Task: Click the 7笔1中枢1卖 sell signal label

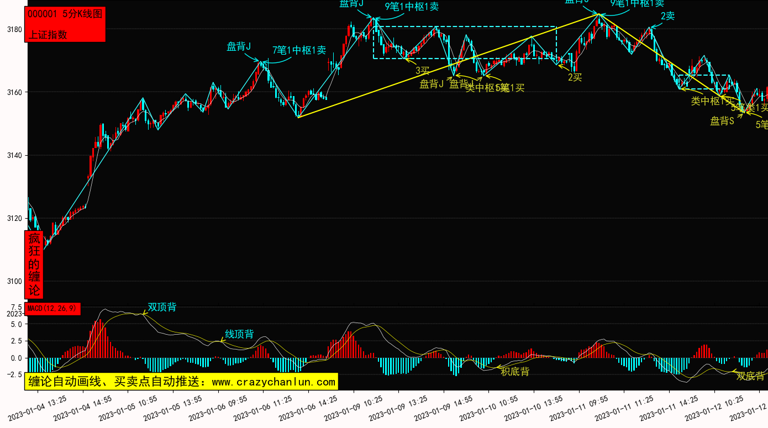Action: [299, 50]
